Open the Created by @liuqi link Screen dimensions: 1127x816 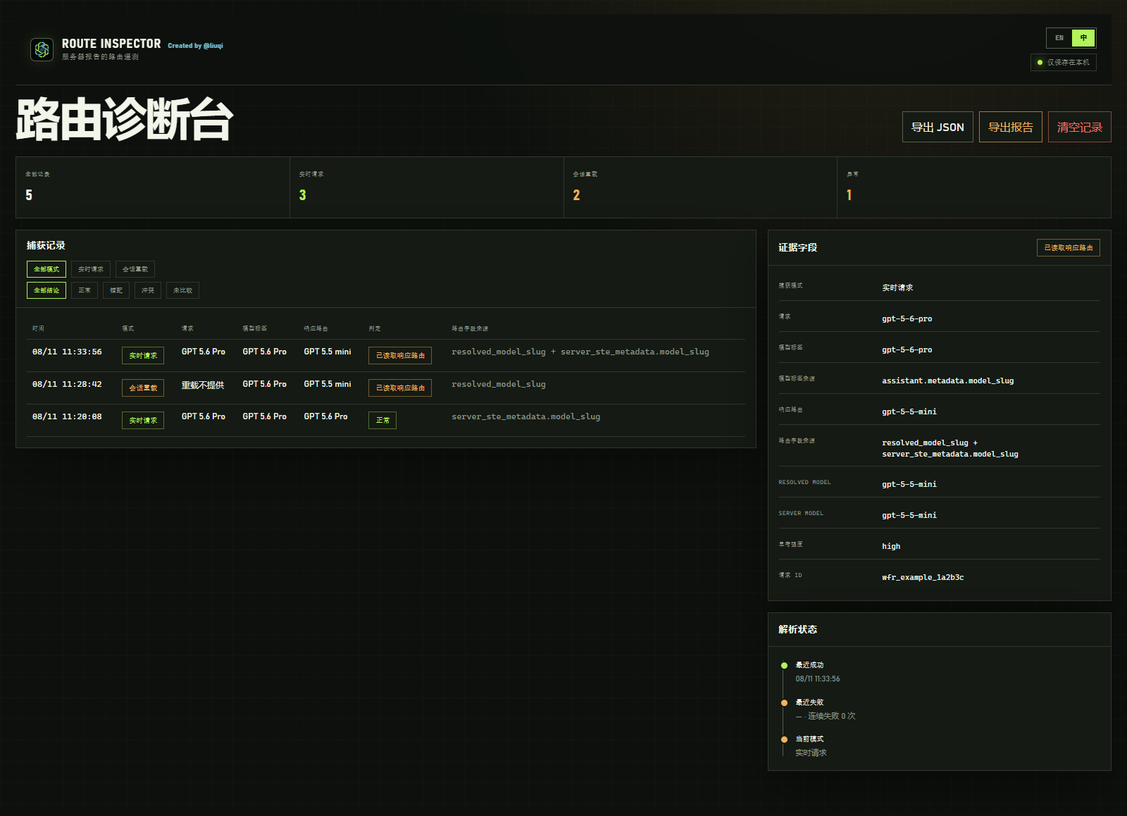pos(195,46)
